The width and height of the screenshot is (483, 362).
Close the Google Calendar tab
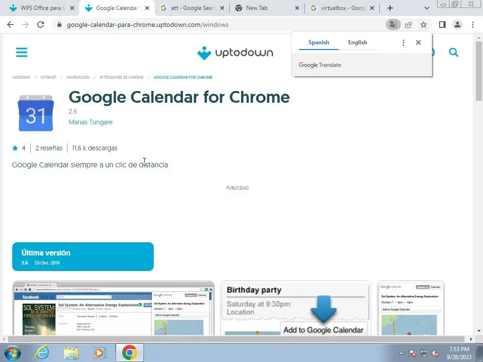click(147, 8)
